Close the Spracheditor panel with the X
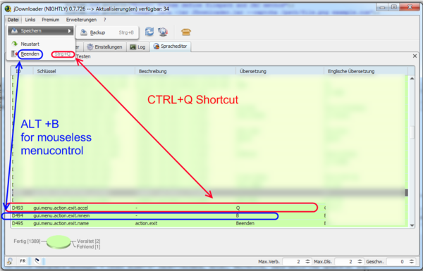Screen dimensions: 423x271 pos(415,56)
